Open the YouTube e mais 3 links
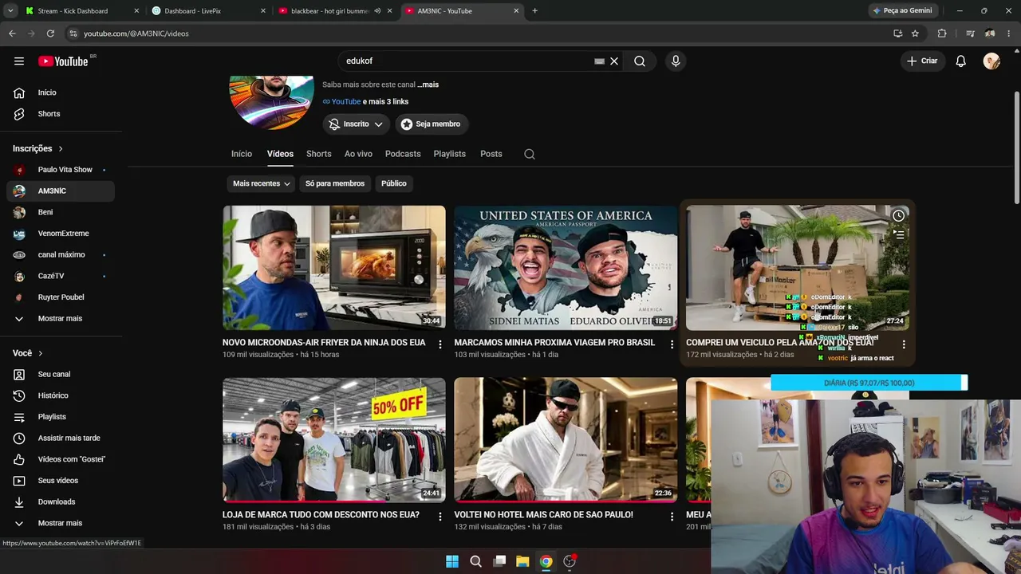1021x574 pixels. pos(365,102)
